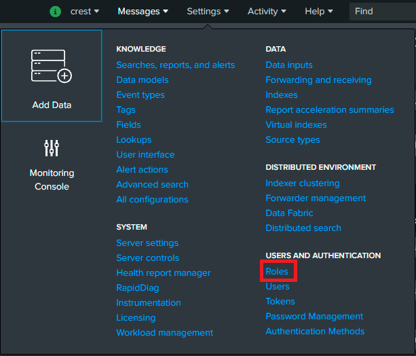The image size is (416, 356).
Task: Open the Roles link
Action: point(277,272)
